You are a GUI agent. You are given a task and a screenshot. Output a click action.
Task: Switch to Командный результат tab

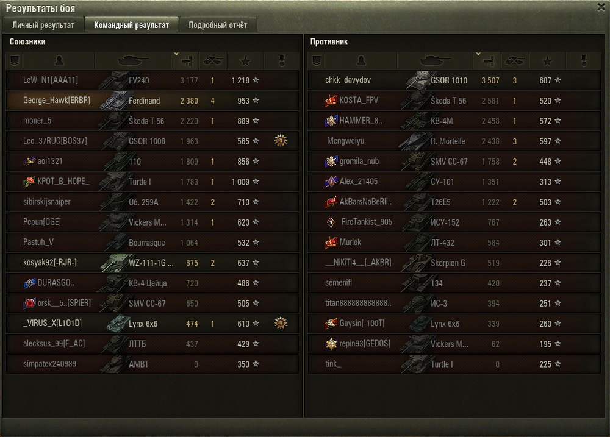click(132, 25)
